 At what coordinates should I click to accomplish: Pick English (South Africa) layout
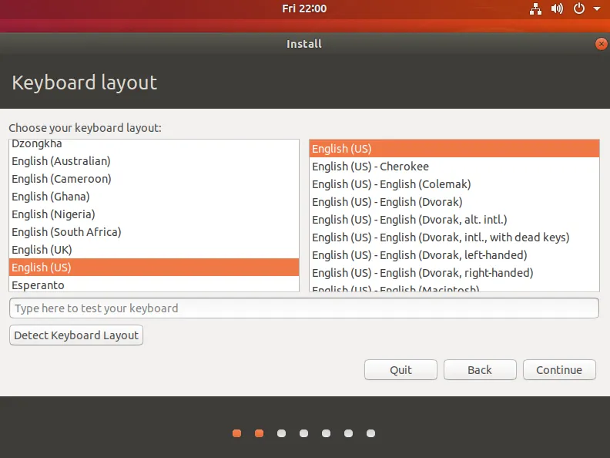point(154,232)
